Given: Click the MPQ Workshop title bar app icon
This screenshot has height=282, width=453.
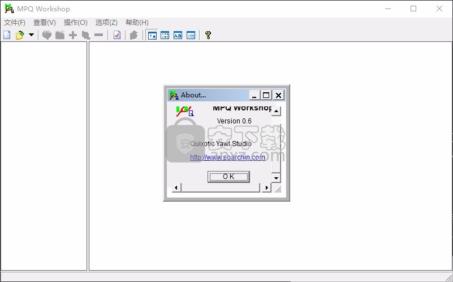Looking at the screenshot, I should click(x=9, y=8).
